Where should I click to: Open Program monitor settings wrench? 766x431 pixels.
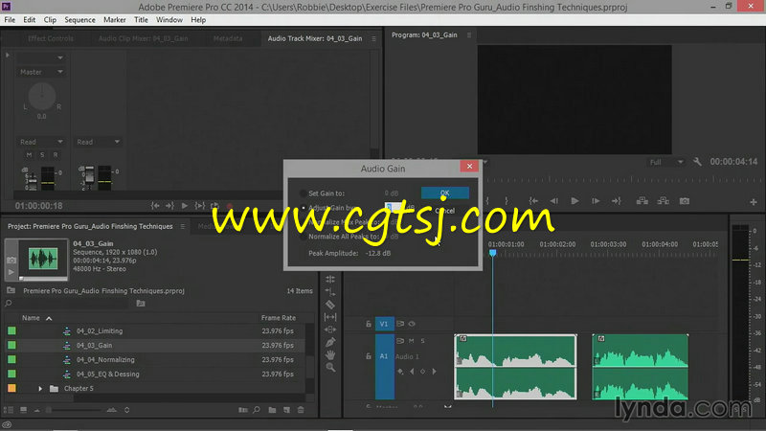697,162
